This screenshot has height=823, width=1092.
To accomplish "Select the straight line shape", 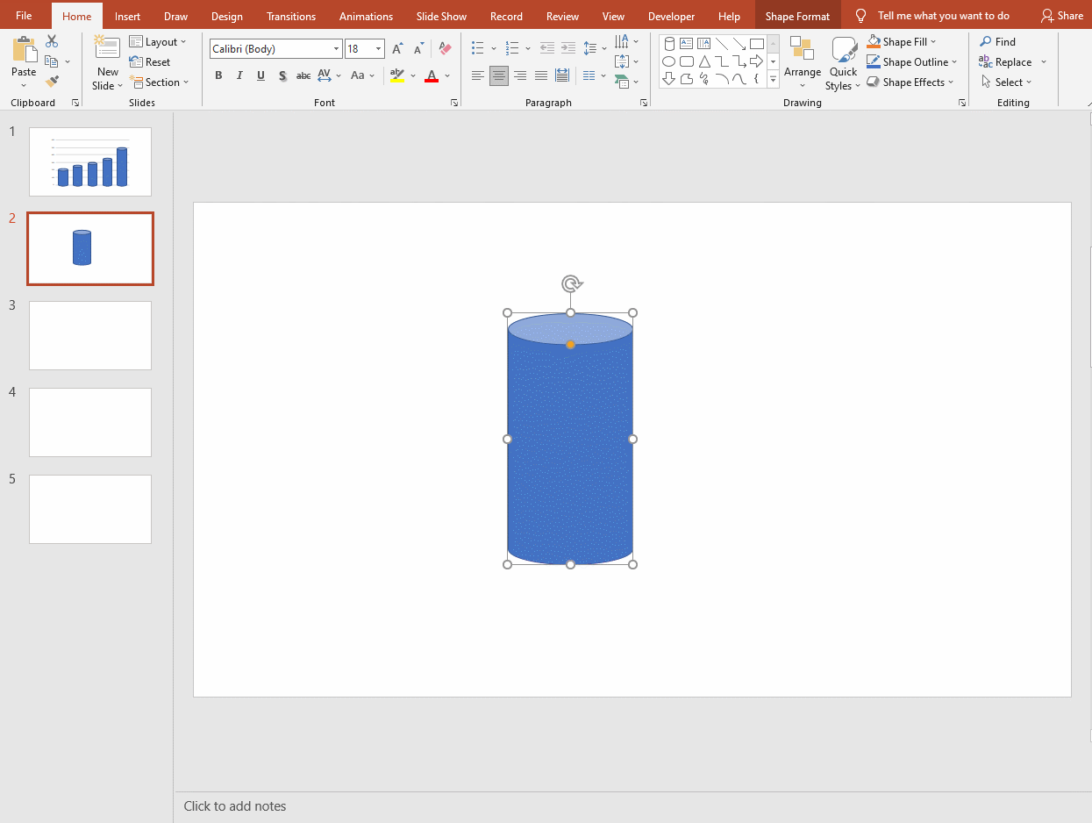I will (722, 44).
